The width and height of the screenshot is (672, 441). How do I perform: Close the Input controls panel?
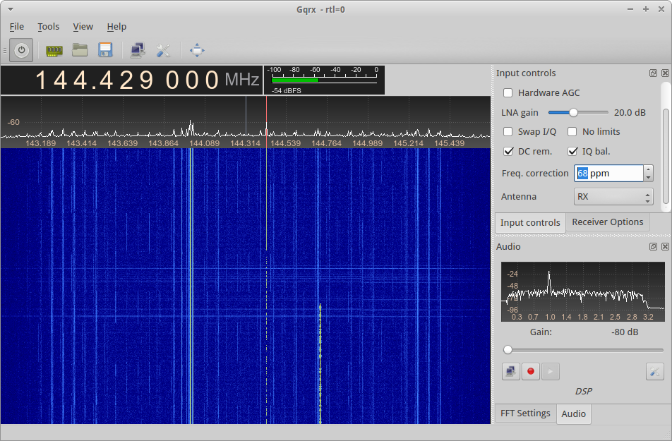pos(665,73)
